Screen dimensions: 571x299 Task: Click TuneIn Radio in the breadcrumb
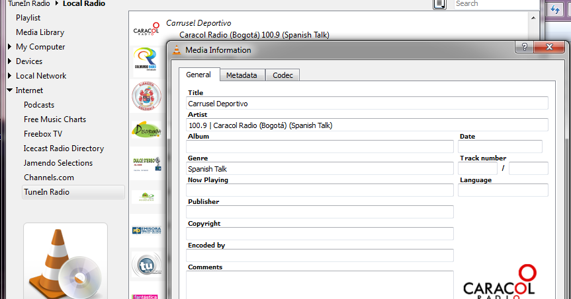click(29, 4)
